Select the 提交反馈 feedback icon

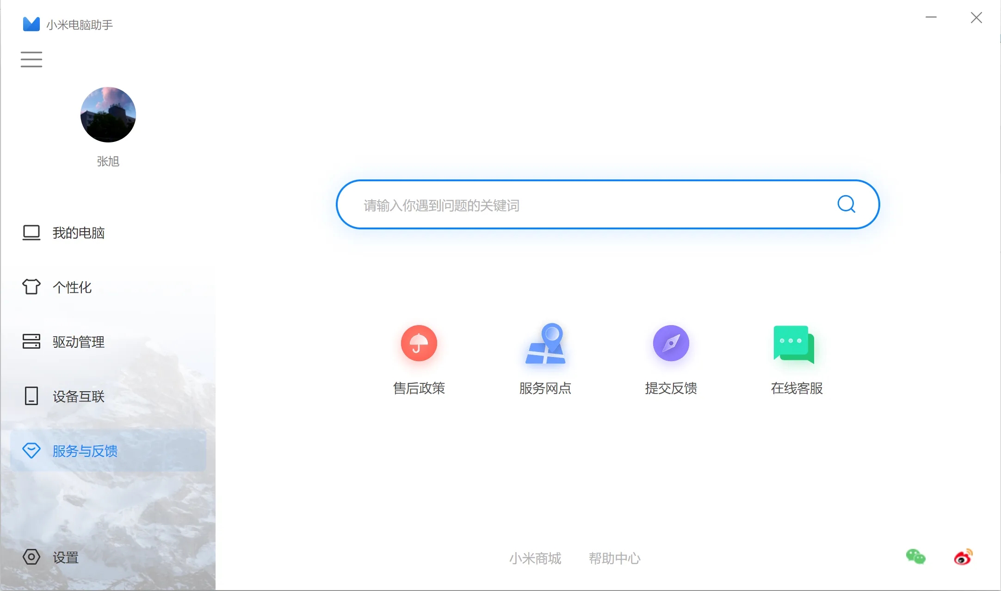coord(671,344)
